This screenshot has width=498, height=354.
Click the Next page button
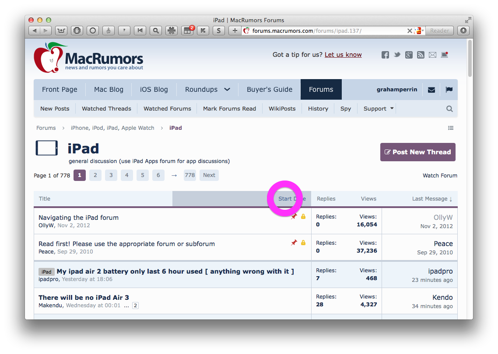tap(209, 175)
